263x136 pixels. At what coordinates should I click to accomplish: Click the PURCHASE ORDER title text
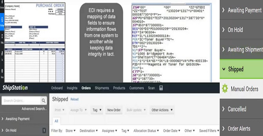(x=50, y=5)
